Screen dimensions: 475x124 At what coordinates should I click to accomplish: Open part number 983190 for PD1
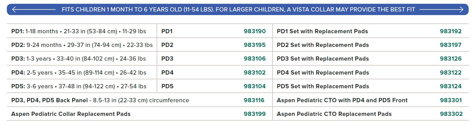tap(255, 31)
